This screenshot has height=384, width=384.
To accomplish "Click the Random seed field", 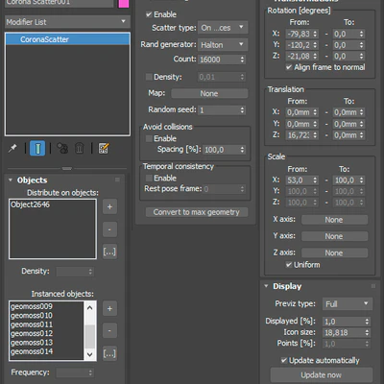I will click(219, 110).
